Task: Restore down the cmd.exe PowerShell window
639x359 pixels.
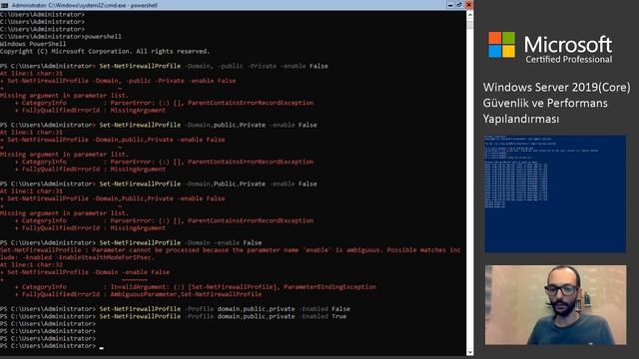Action: (x=459, y=5)
